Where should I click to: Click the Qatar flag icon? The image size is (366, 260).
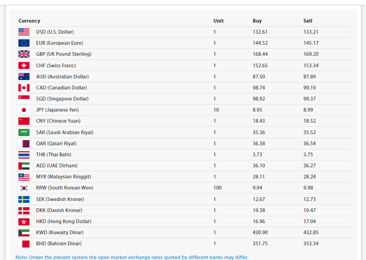(24, 143)
